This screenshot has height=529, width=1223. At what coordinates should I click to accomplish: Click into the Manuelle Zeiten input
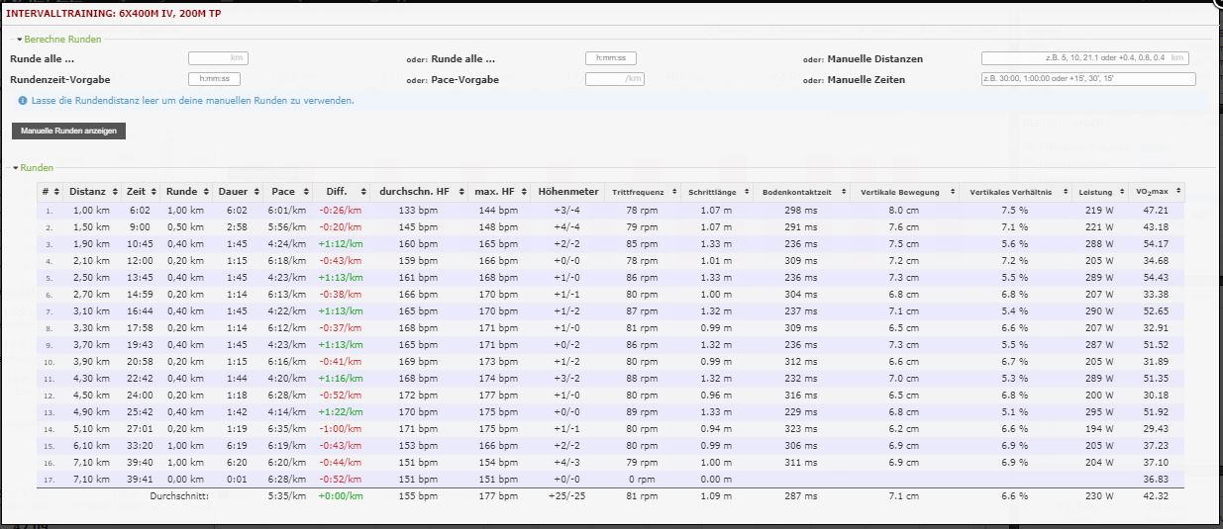[1087, 79]
